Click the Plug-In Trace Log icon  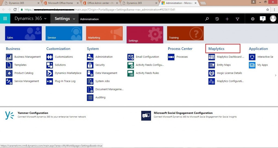(x=50, y=81)
